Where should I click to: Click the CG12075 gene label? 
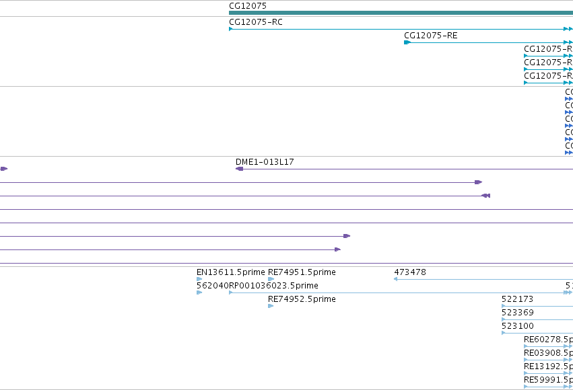[248, 6]
